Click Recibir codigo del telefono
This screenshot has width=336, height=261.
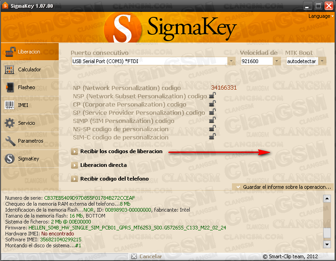coord(115,179)
